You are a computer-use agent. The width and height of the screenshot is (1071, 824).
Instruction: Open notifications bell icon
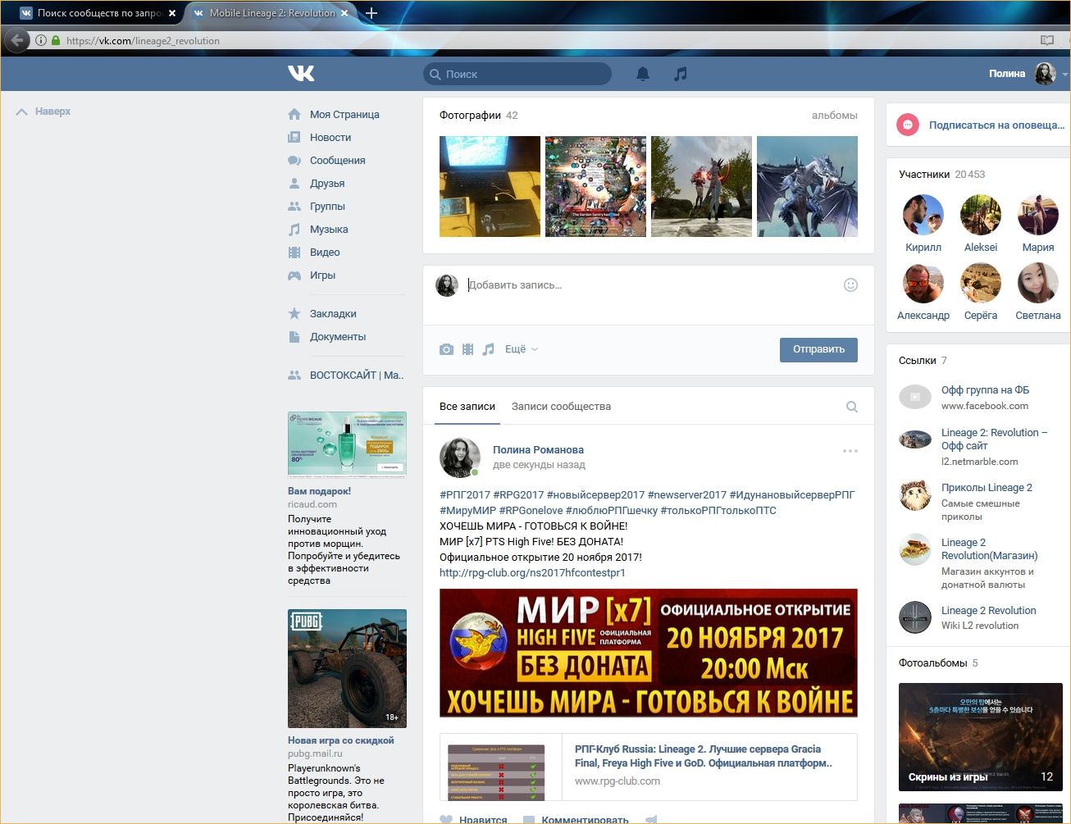click(643, 74)
